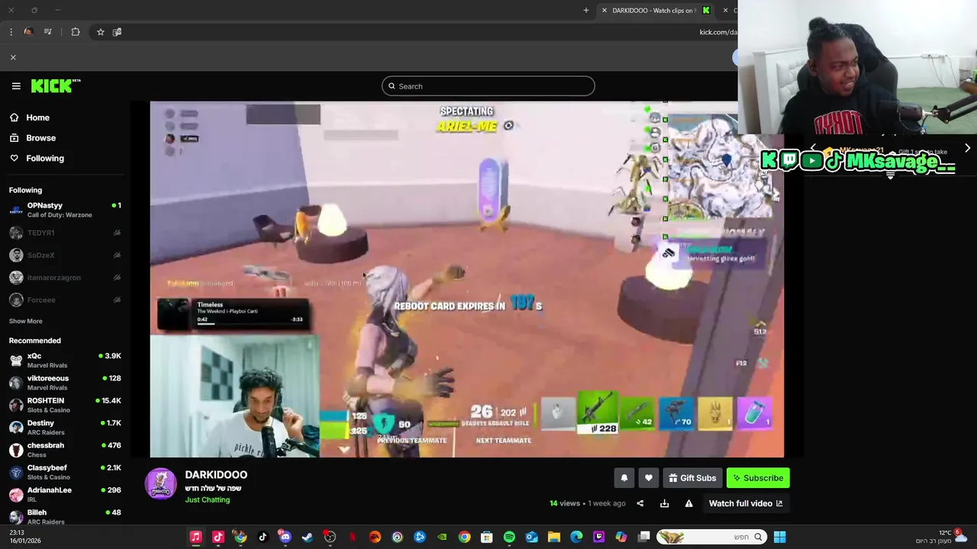Image resolution: width=977 pixels, height=549 pixels.
Task: Open TikTok from taskbar
Action: (263, 537)
